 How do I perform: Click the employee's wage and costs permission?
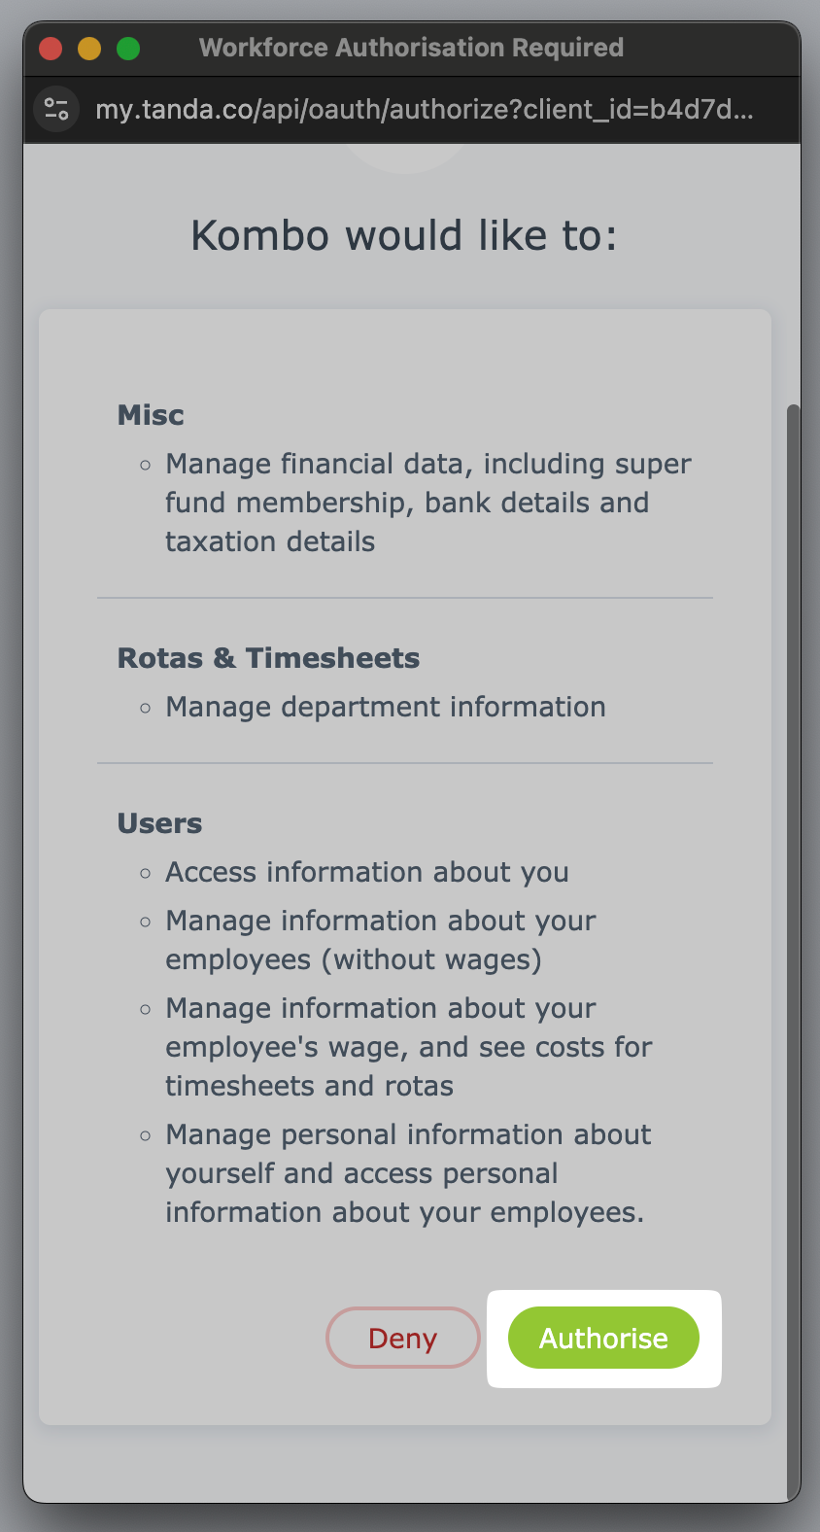[408, 1047]
